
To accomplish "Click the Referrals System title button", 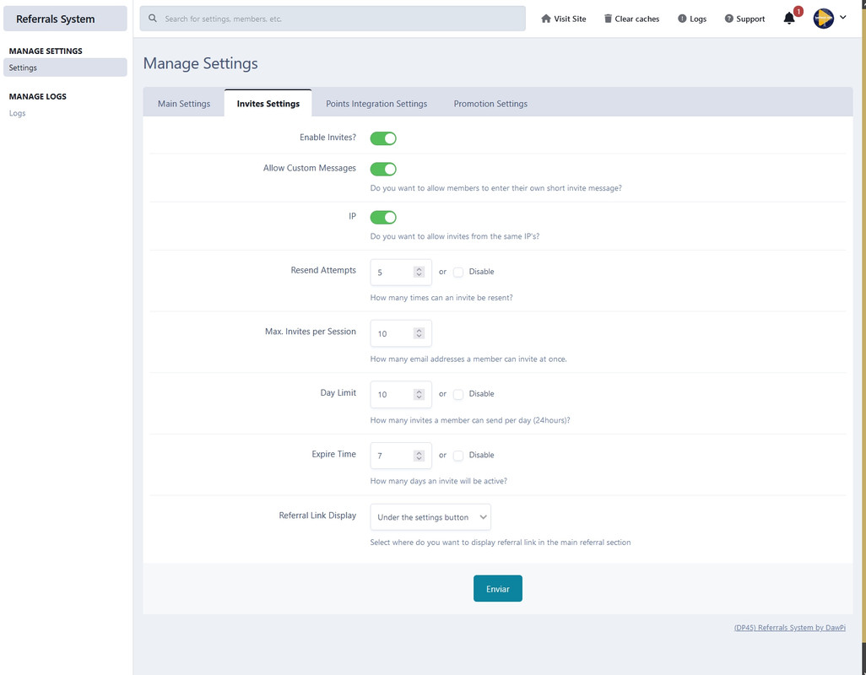I will coord(65,19).
